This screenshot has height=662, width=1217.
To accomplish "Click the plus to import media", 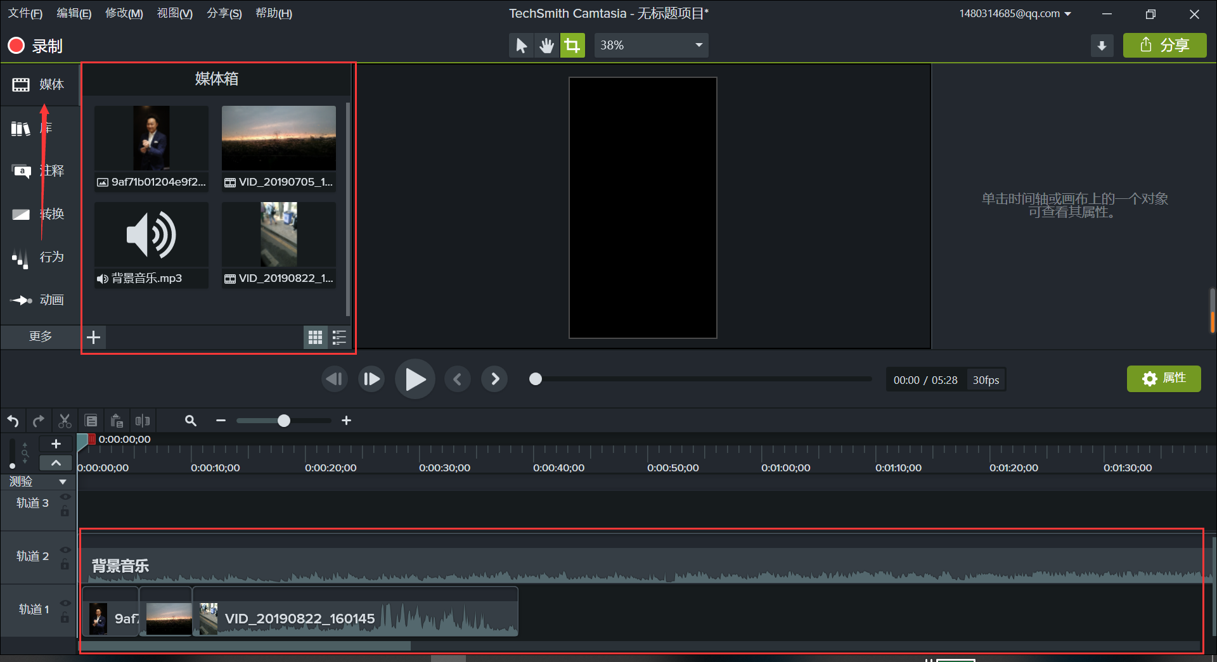I will coord(94,338).
